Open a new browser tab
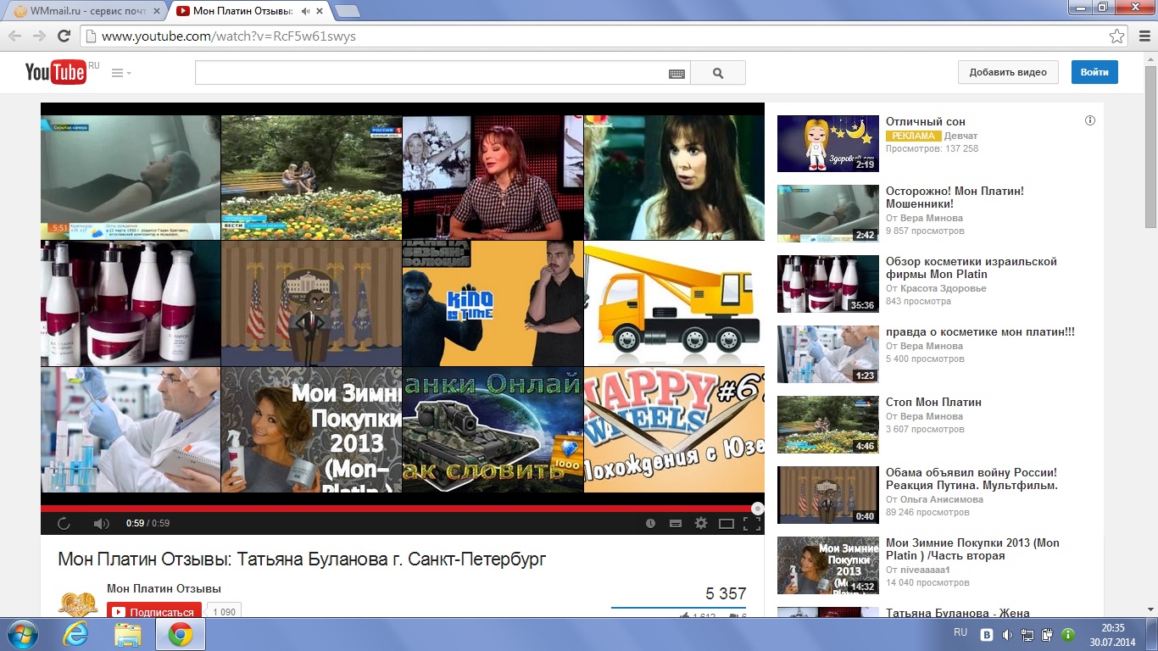Screen dimensions: 1158x651 [x=347, y=11]
